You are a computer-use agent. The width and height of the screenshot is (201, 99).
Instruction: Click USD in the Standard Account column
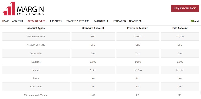pos(93,45)
